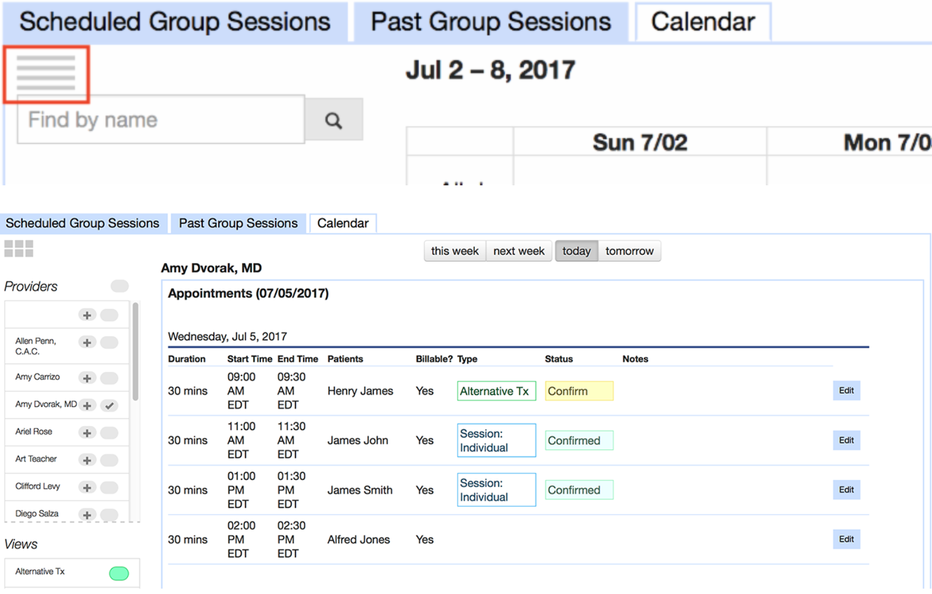Open Past Group Sessions in lower tab bar

tap(238, 223)
